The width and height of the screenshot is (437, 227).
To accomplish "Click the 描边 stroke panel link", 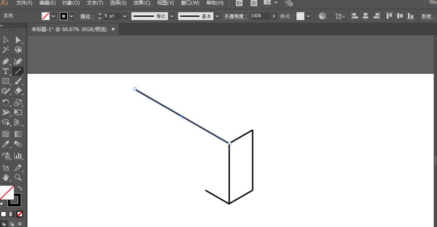I will [x=87, y=17].
